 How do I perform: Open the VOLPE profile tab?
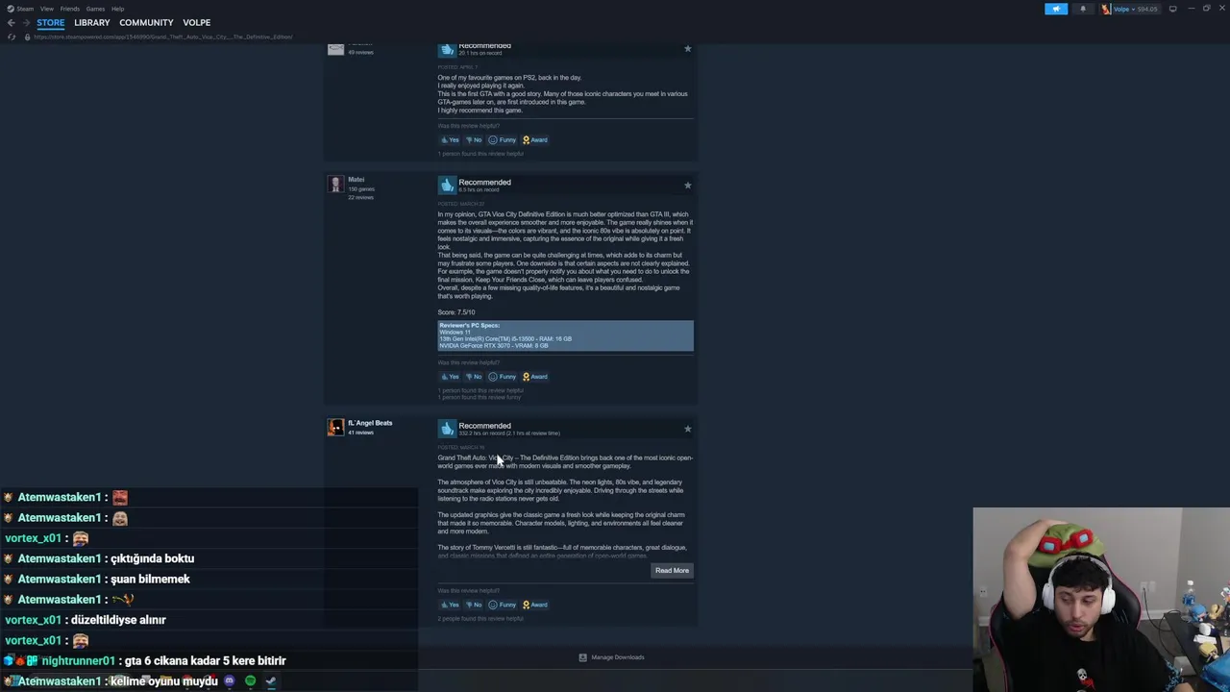[196, 22]
